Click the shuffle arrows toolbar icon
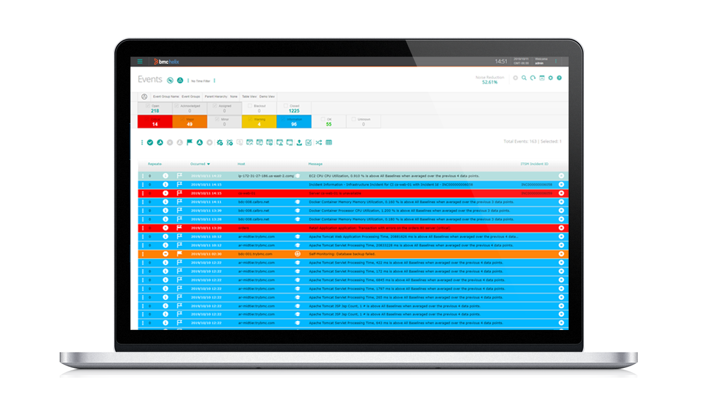Viewport: 702px width, 403px height. click(x=319, y=142)
